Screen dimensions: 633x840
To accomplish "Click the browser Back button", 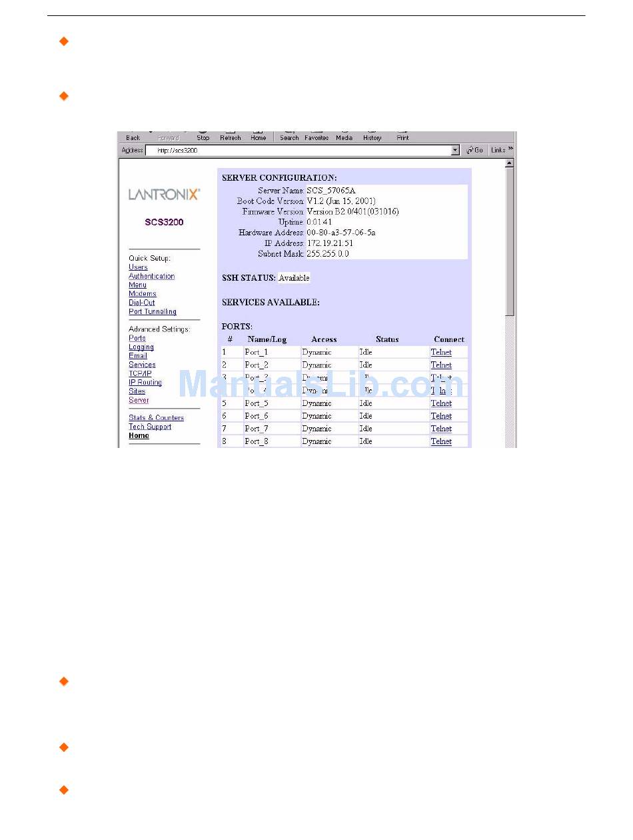I will 133,136.
